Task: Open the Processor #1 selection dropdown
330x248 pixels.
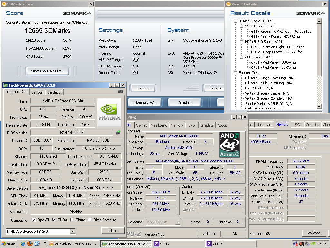Action: (x=178, y=222)
